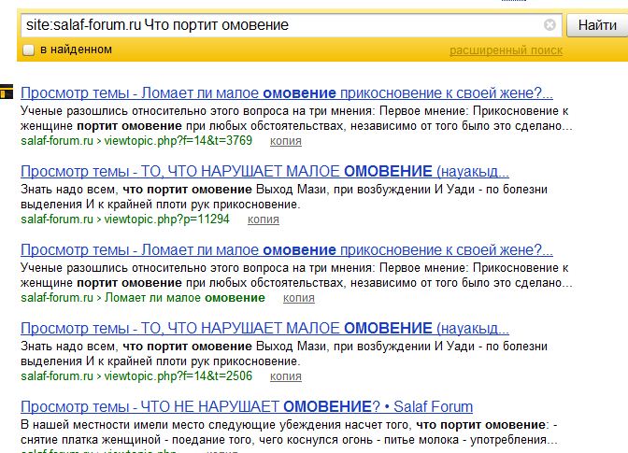Open cached 'копия' for viewtopic.php?f=14&t=3769

coord(286,141)
